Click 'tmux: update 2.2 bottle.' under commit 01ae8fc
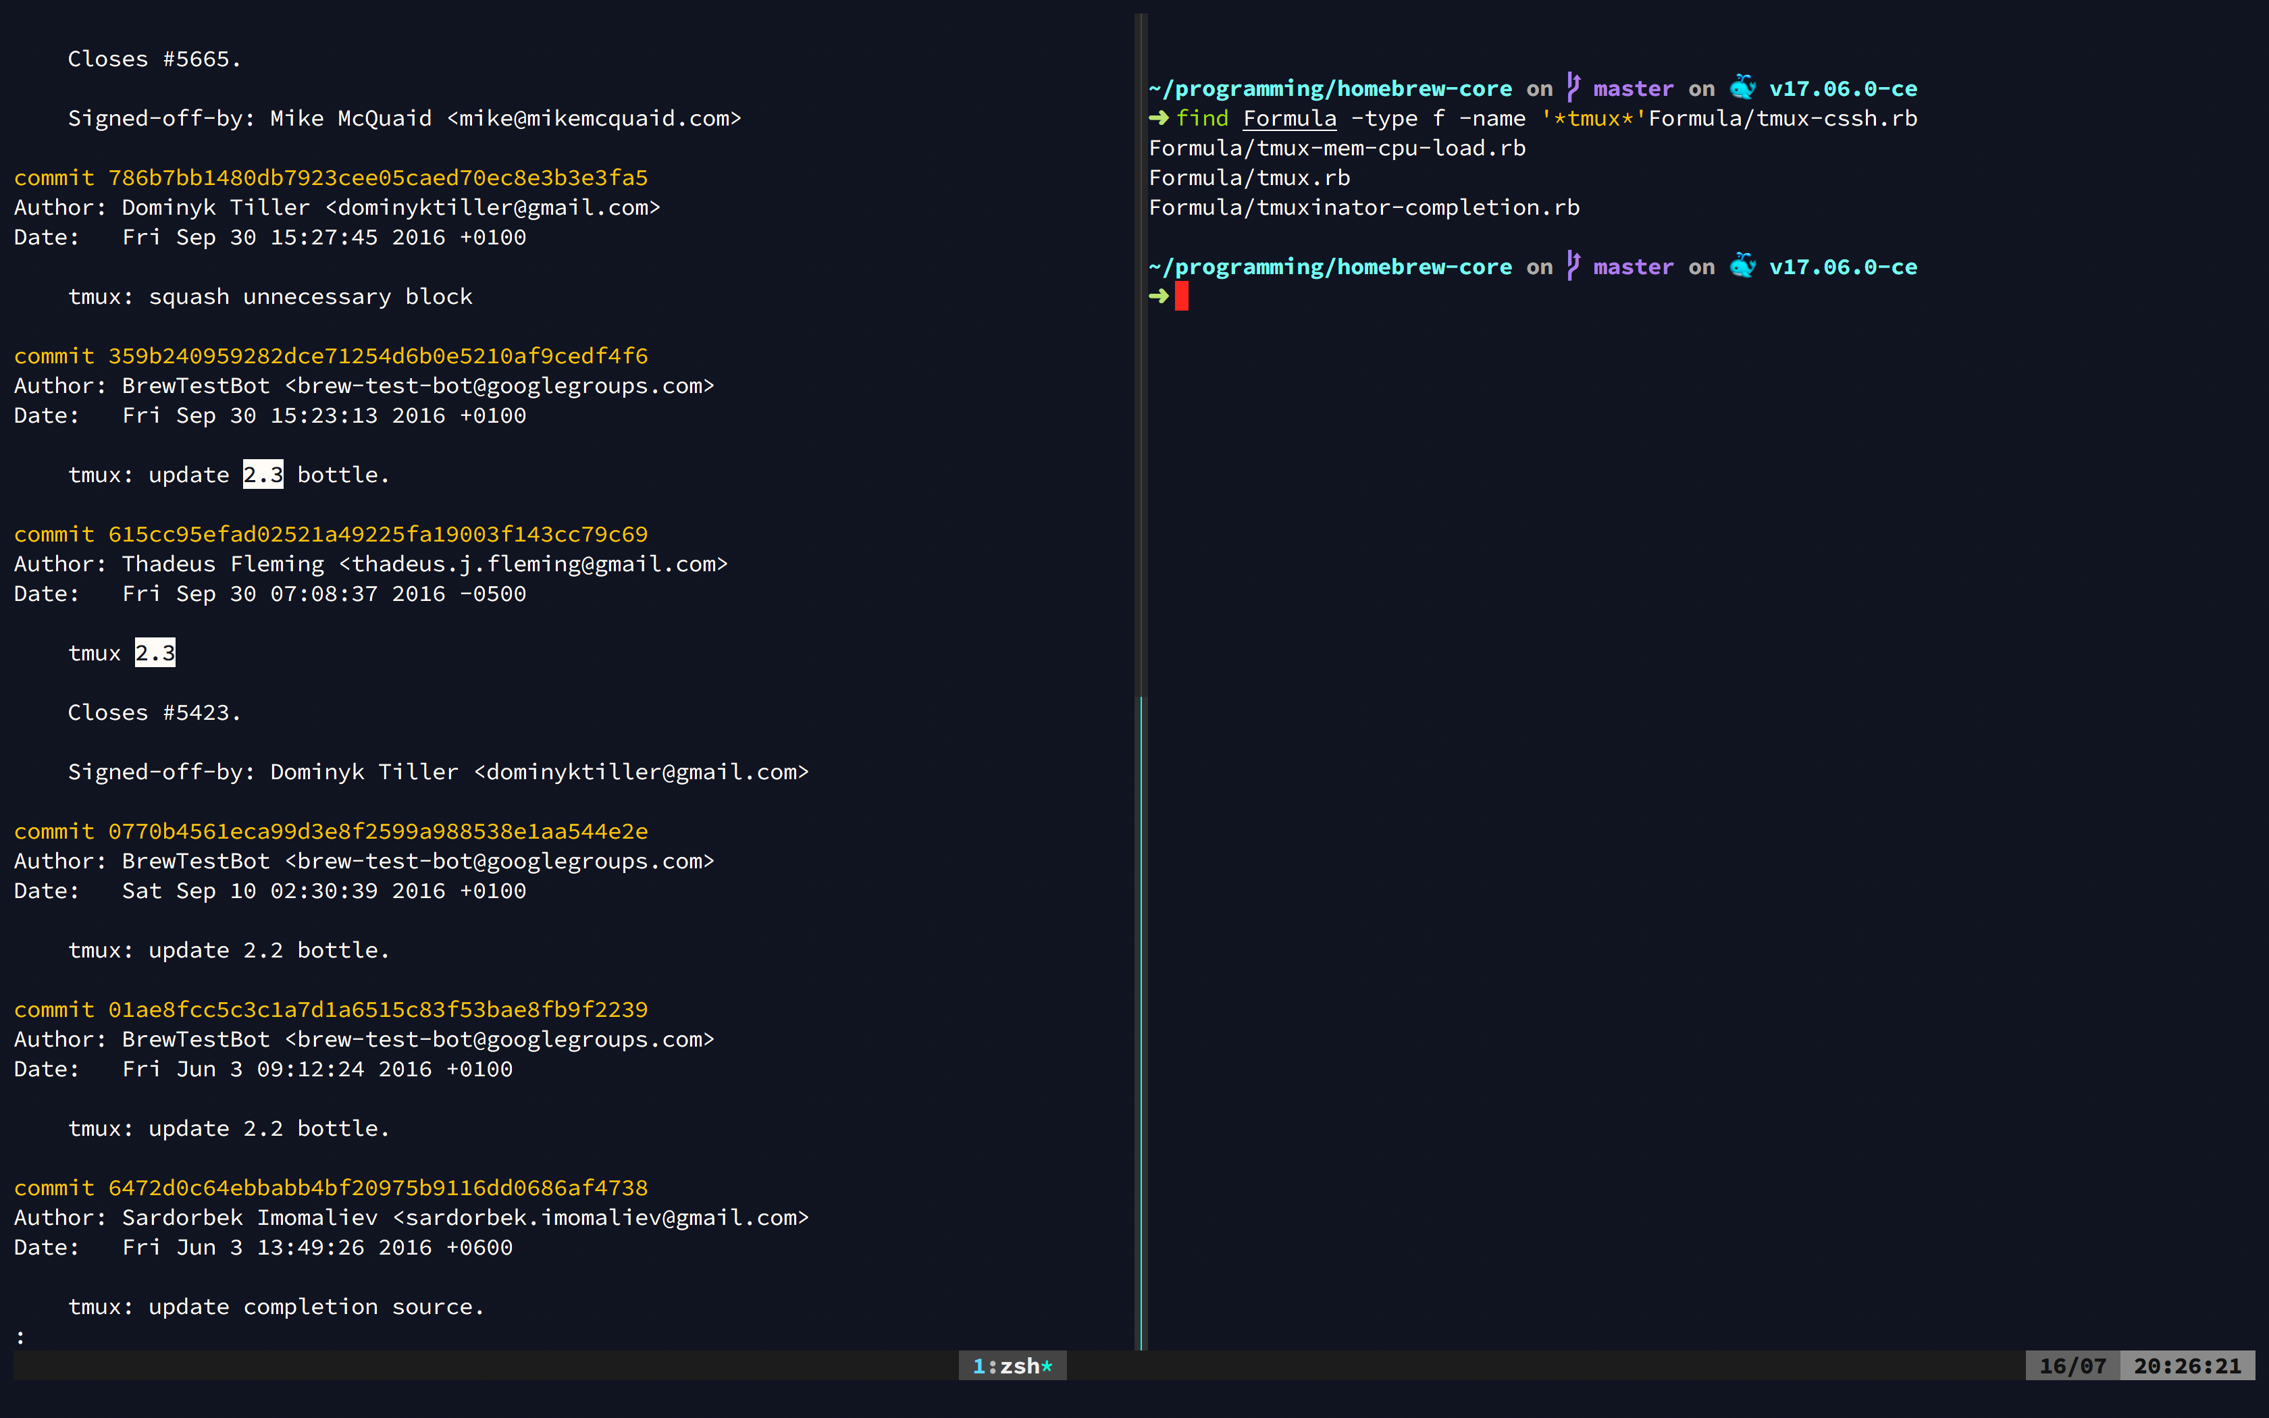The image size is (2269, 1418). point(229,1128)
